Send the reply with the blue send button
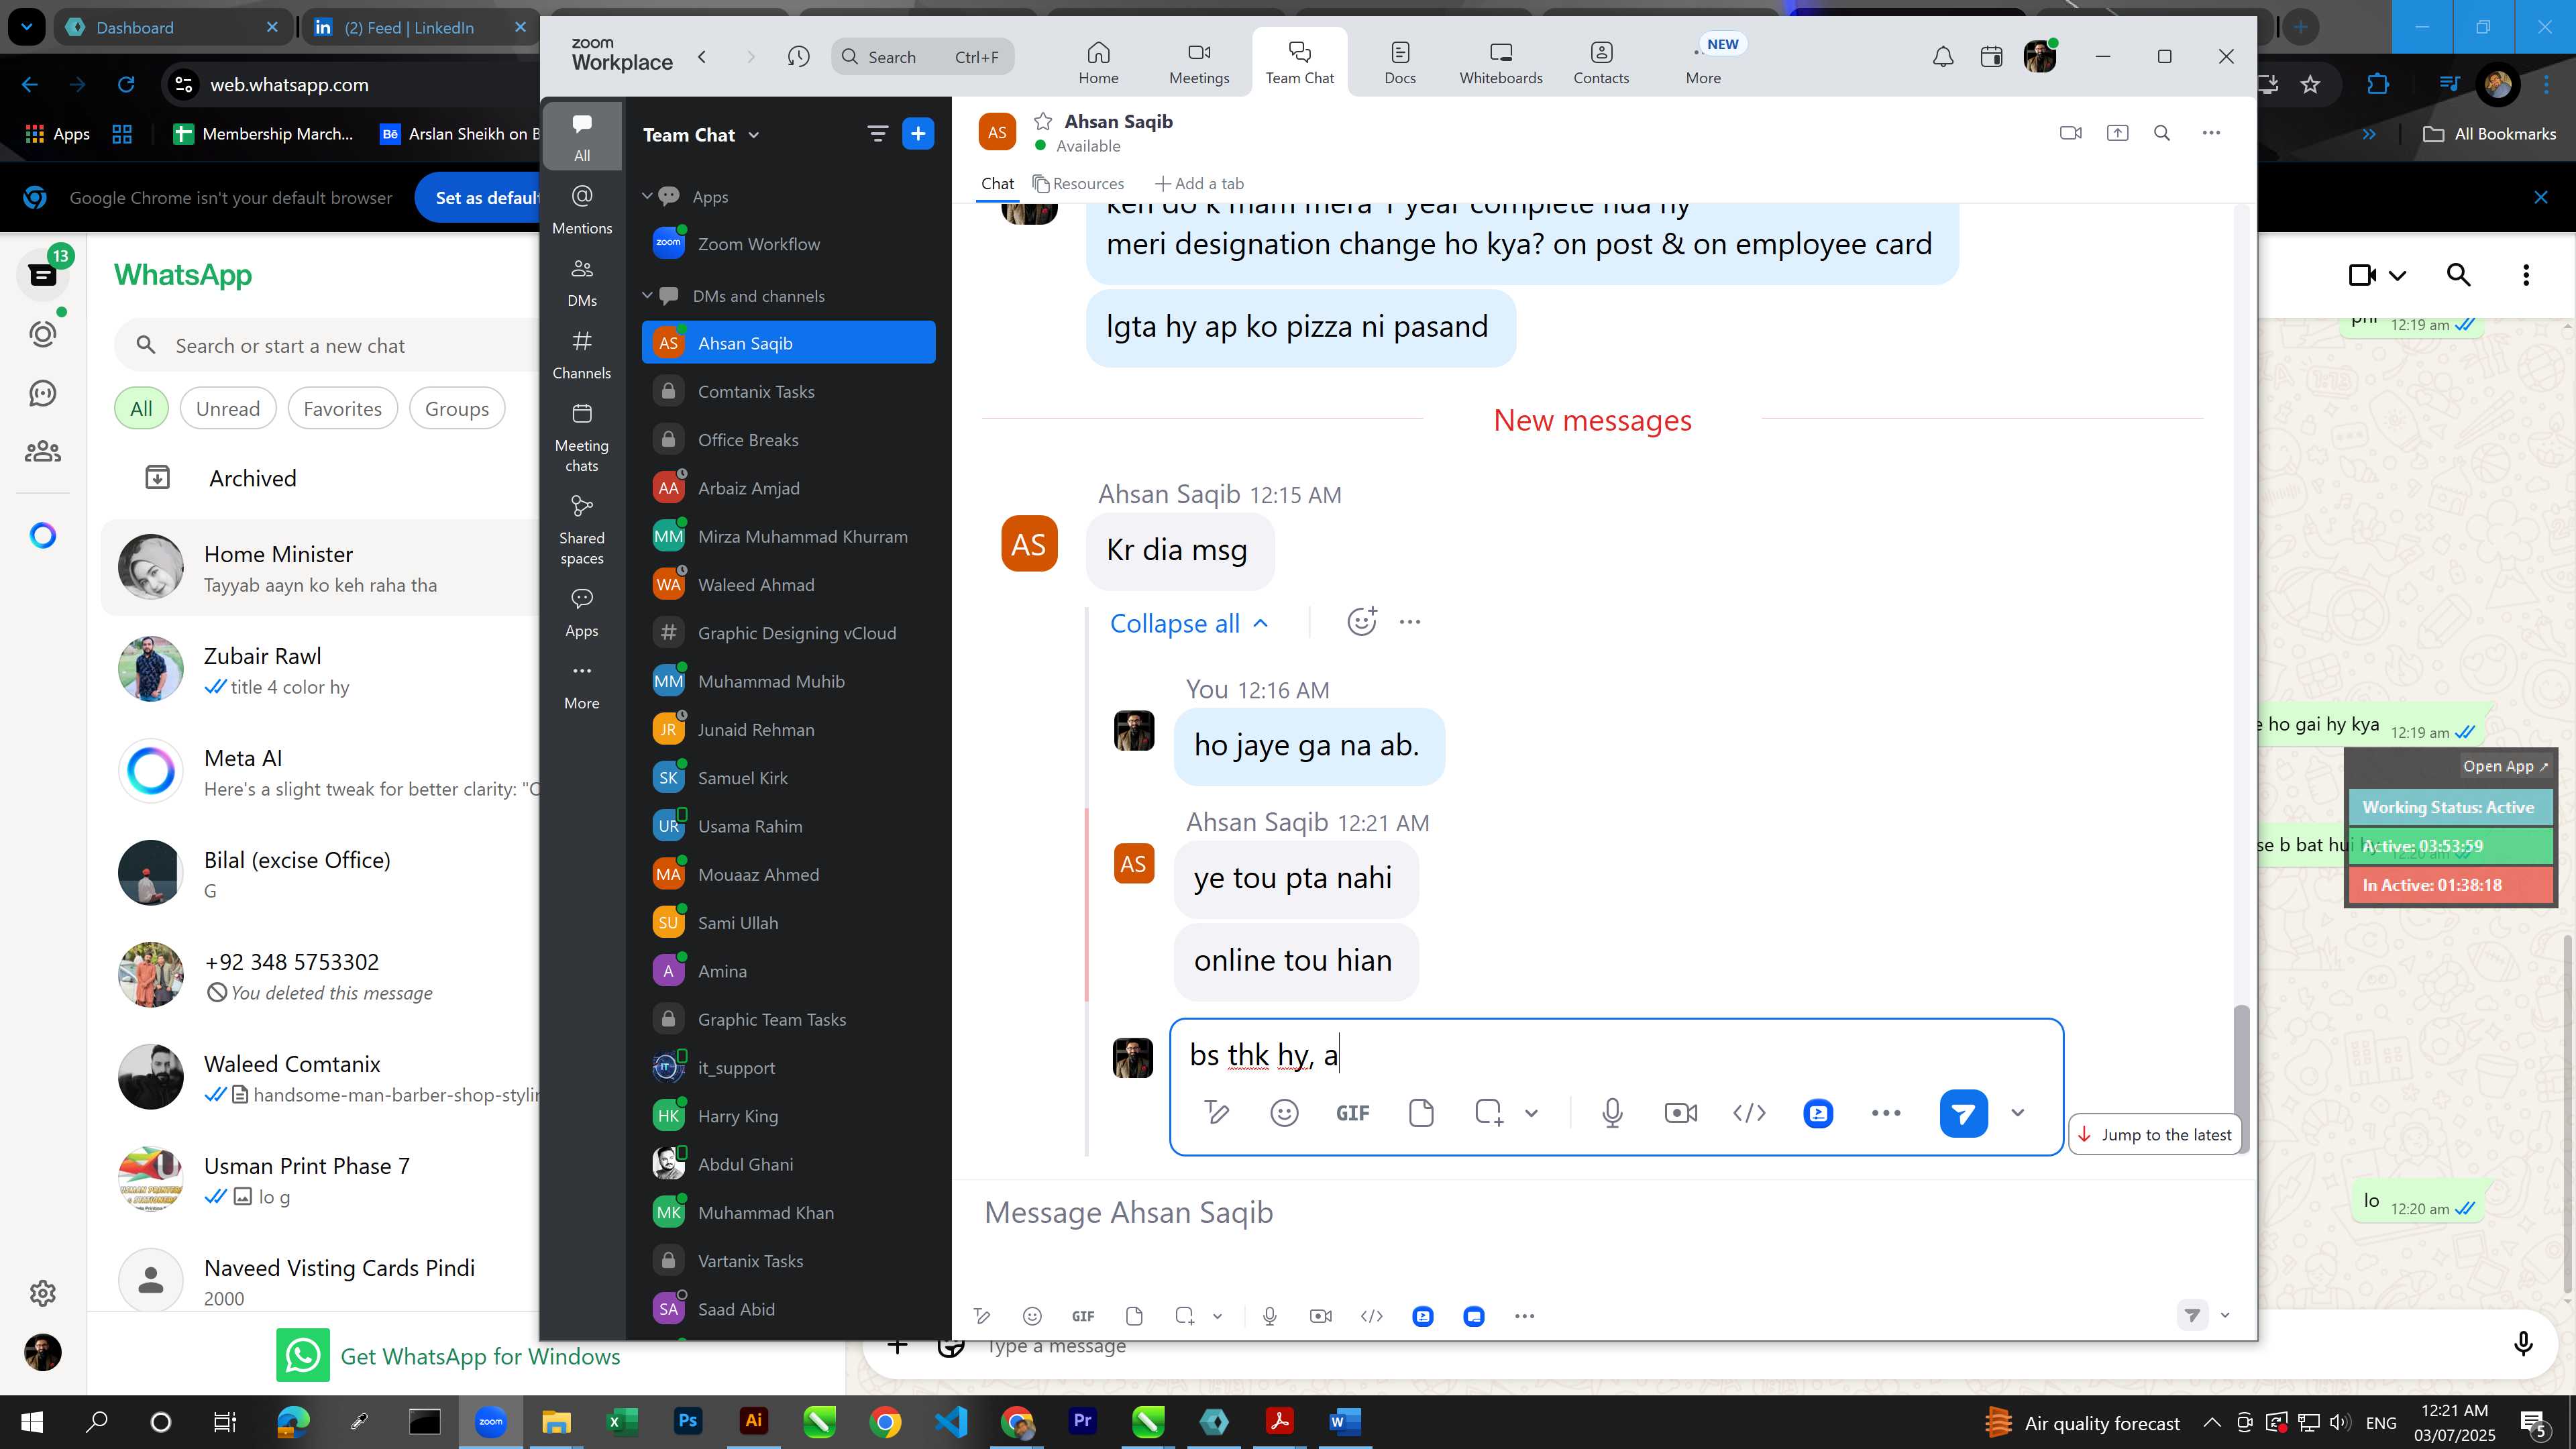Viewport: 2576px width, 1449px height. [x=1963, y=1113]
